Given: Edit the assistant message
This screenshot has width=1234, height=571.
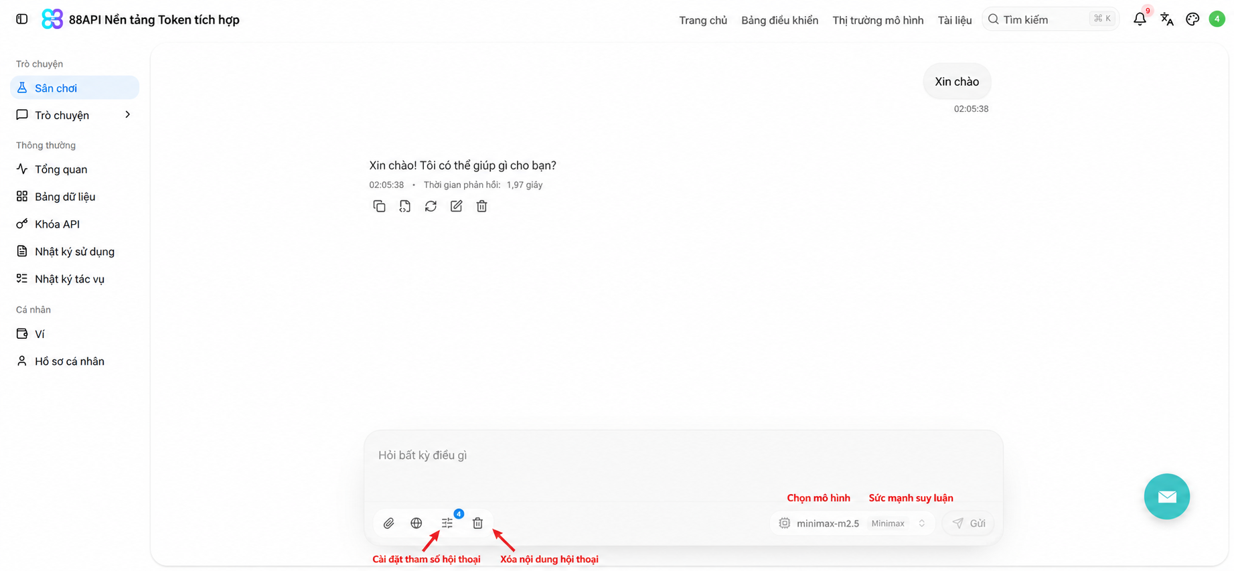Looking at the screenshot, I should 456,206.
